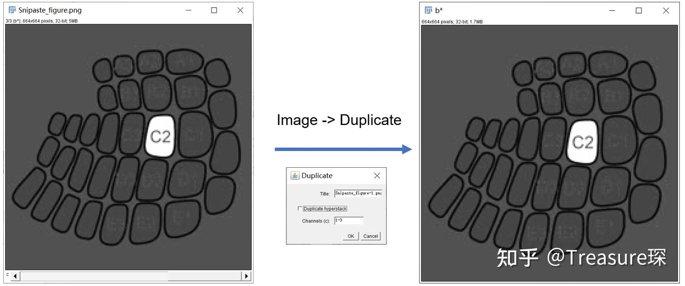Click the ImageJ icon on Snipaste_figure.png title bar
This screenshot has height=286, width=685.
[12, 10]
